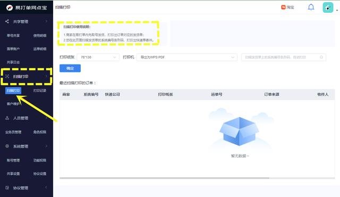Open 账号管理 in the sidebar
This screenshot has width=340, height=197.
(x=13, y=160)
